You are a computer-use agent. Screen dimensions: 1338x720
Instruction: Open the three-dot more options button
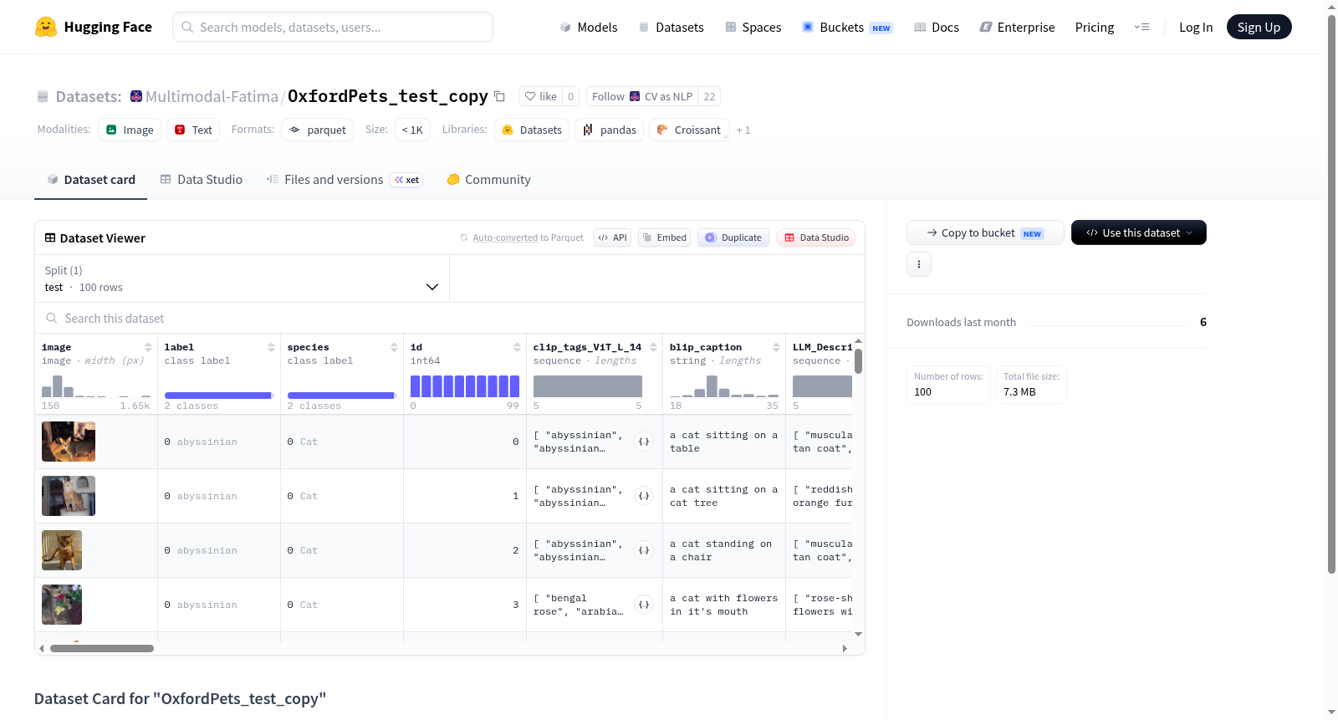coord(919,264)
